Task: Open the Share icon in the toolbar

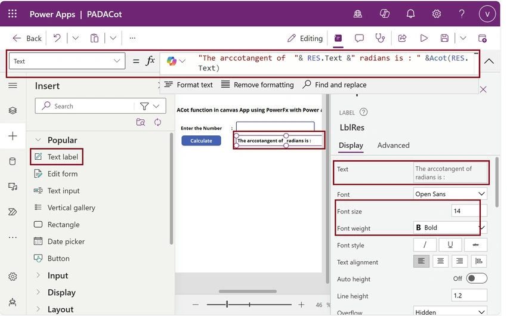Action: tap(402, 38)
